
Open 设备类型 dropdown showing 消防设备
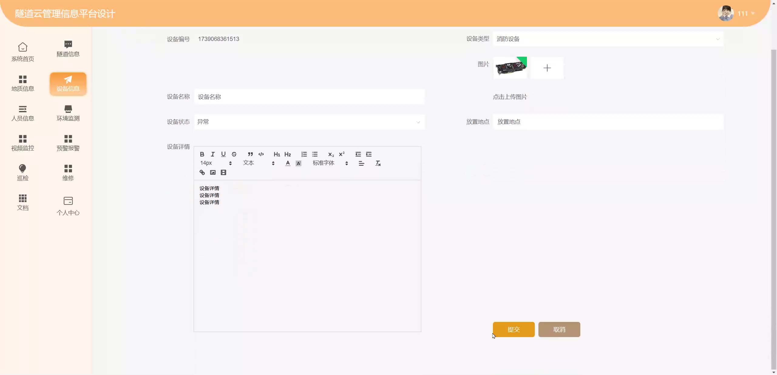(x=608, y=39)
